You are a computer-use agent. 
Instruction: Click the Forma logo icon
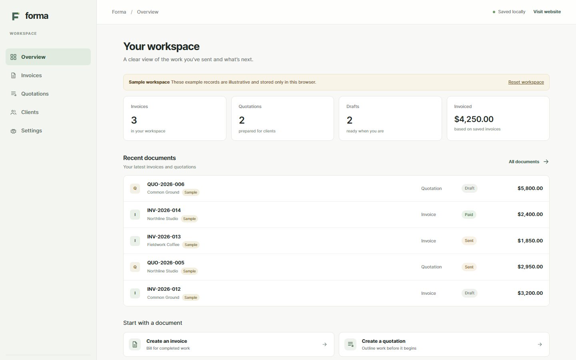coord(16,16)
